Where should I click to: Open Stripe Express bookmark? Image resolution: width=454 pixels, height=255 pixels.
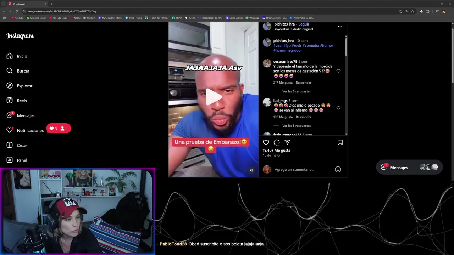[234, 18]
